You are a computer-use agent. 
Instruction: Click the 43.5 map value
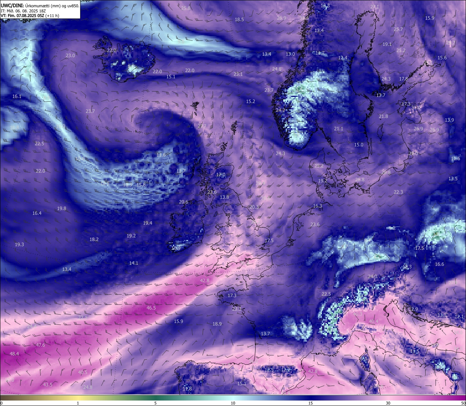pos(48,385)
